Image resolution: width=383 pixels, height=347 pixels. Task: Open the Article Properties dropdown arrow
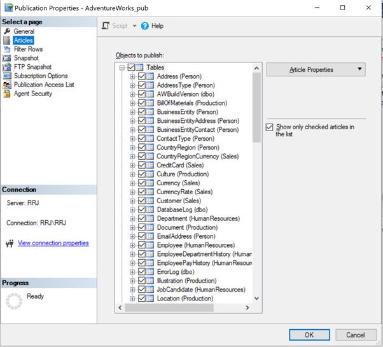(x=359, y=69)
